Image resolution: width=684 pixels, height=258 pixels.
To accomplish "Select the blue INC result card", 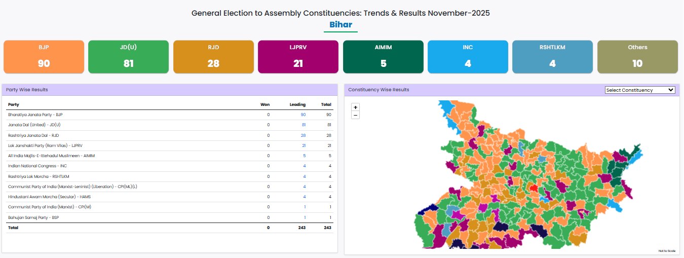I will (x=468, y=57).
